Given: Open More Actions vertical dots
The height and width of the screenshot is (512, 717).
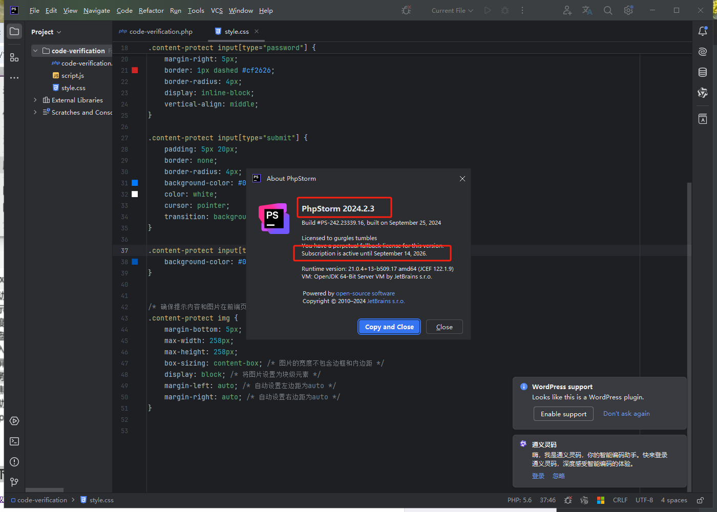Looking at the screenshot, I should (522, 10).
